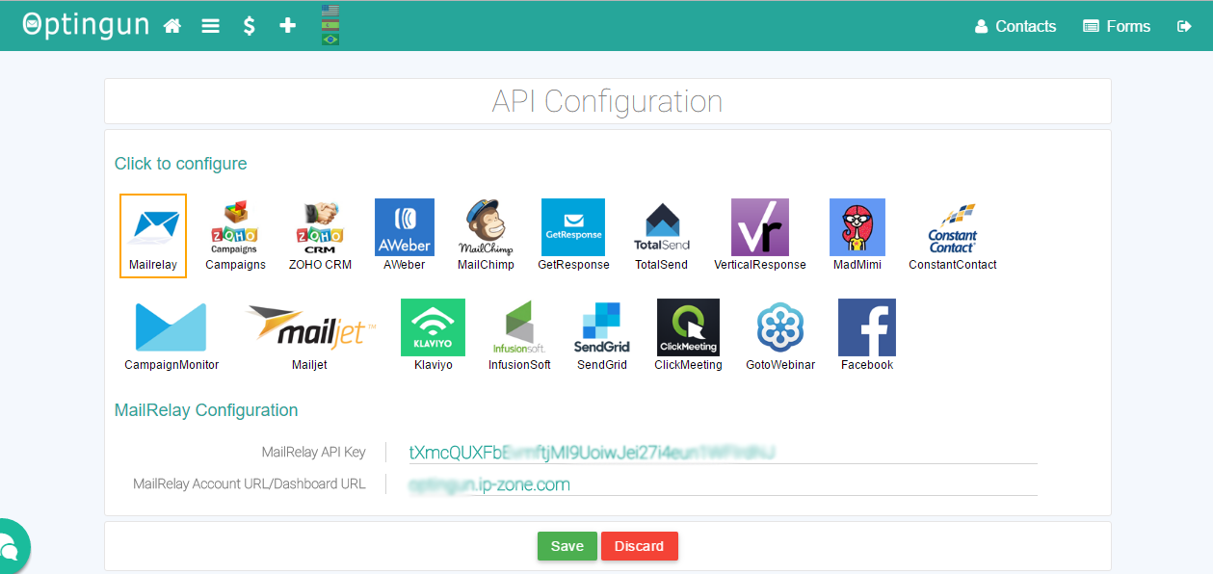Screen dimensions: 1213x574
Task: Select the GetResponse integration
Action: pos(573,236)
